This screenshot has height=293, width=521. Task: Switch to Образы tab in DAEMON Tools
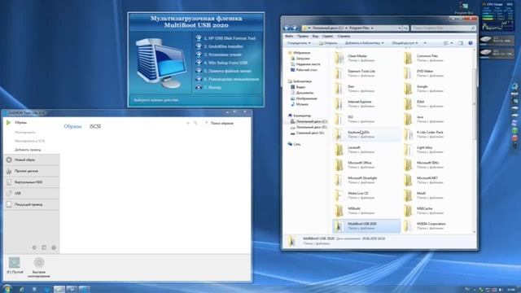tap(72, 126)
